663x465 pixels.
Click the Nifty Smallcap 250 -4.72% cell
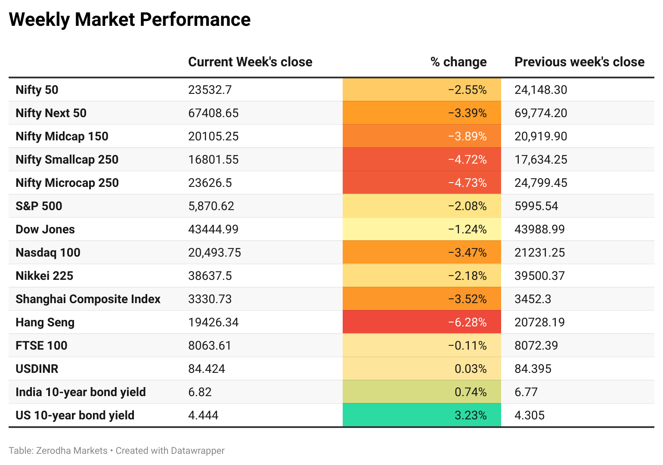coord(422,159)
